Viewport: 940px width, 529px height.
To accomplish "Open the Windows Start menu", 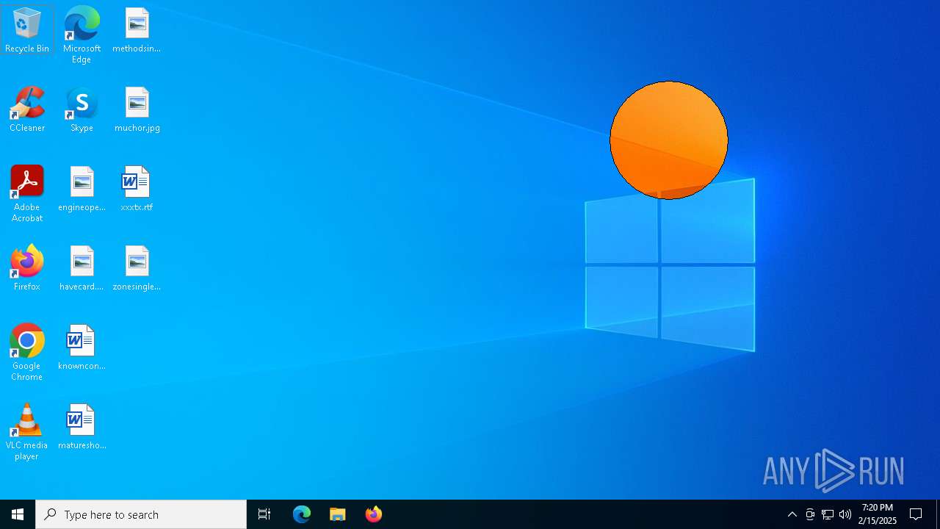I will (x=18, y=514).
